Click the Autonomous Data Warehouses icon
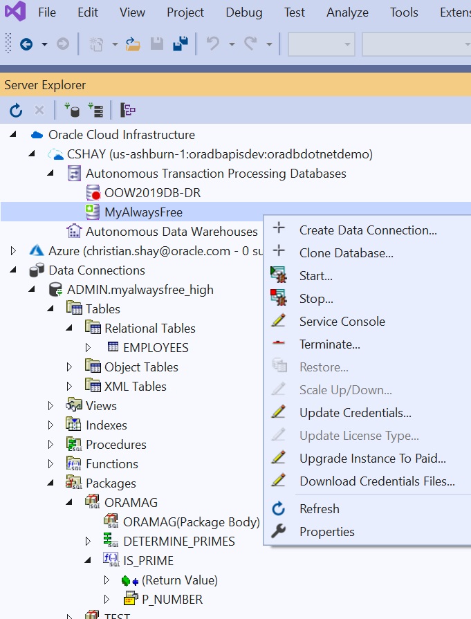 [x=74, y=231]
